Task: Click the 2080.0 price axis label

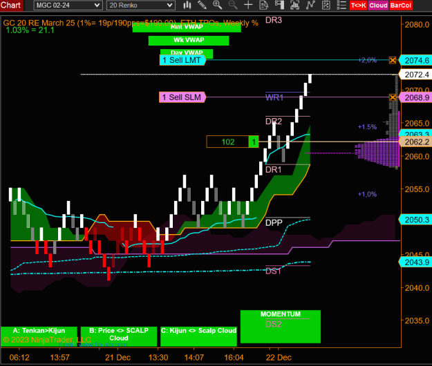Action: (417, 25)
